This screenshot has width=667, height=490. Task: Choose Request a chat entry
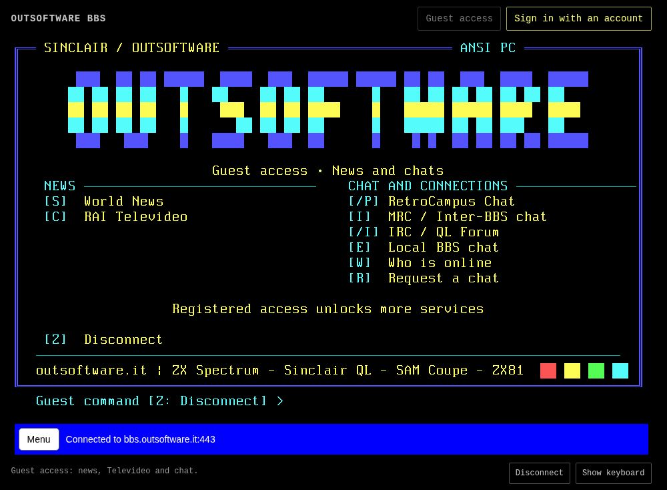tap(424, 278)
